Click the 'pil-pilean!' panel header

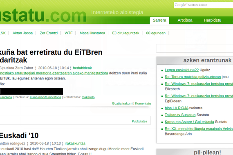tap(195, 152)
